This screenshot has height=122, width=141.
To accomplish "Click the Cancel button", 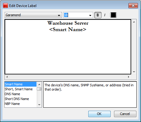I will (x=125, y=114).
